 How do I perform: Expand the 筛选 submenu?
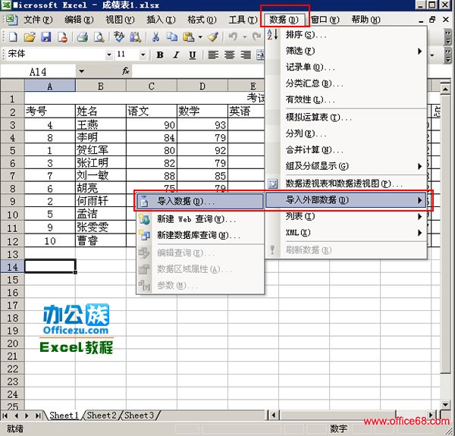click(x=419, y=52)
